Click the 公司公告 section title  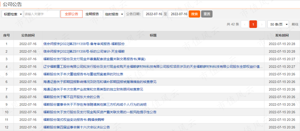click(12, 4)
